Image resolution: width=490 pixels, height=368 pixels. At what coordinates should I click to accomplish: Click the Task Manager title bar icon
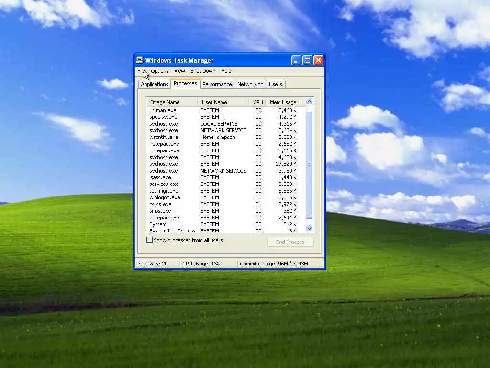point(139,60)
